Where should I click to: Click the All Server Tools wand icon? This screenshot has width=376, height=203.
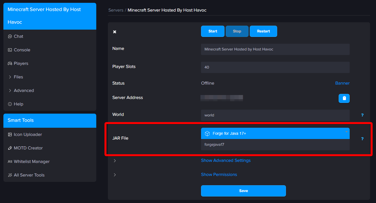(x=10, y=175)
